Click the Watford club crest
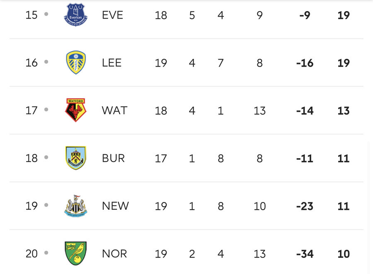The width and height of the screenshot is (373, 274). [x=76, y=110]
